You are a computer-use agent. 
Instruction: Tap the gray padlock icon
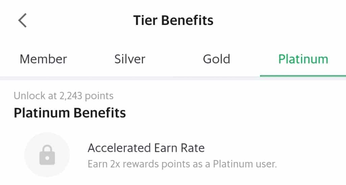(47, 155)
